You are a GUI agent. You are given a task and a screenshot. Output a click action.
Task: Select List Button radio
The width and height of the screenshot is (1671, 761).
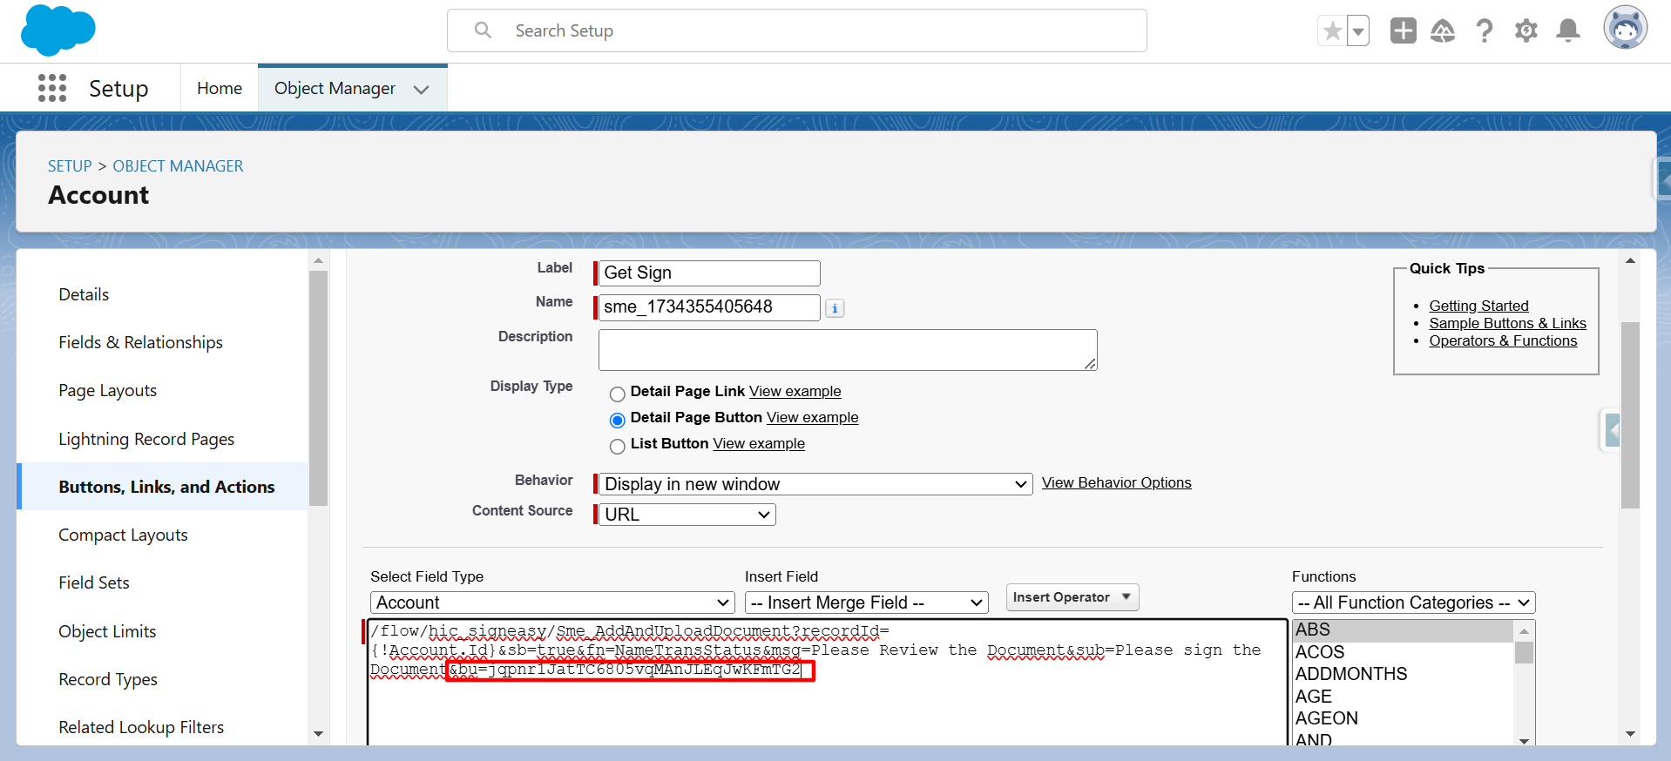618,447
